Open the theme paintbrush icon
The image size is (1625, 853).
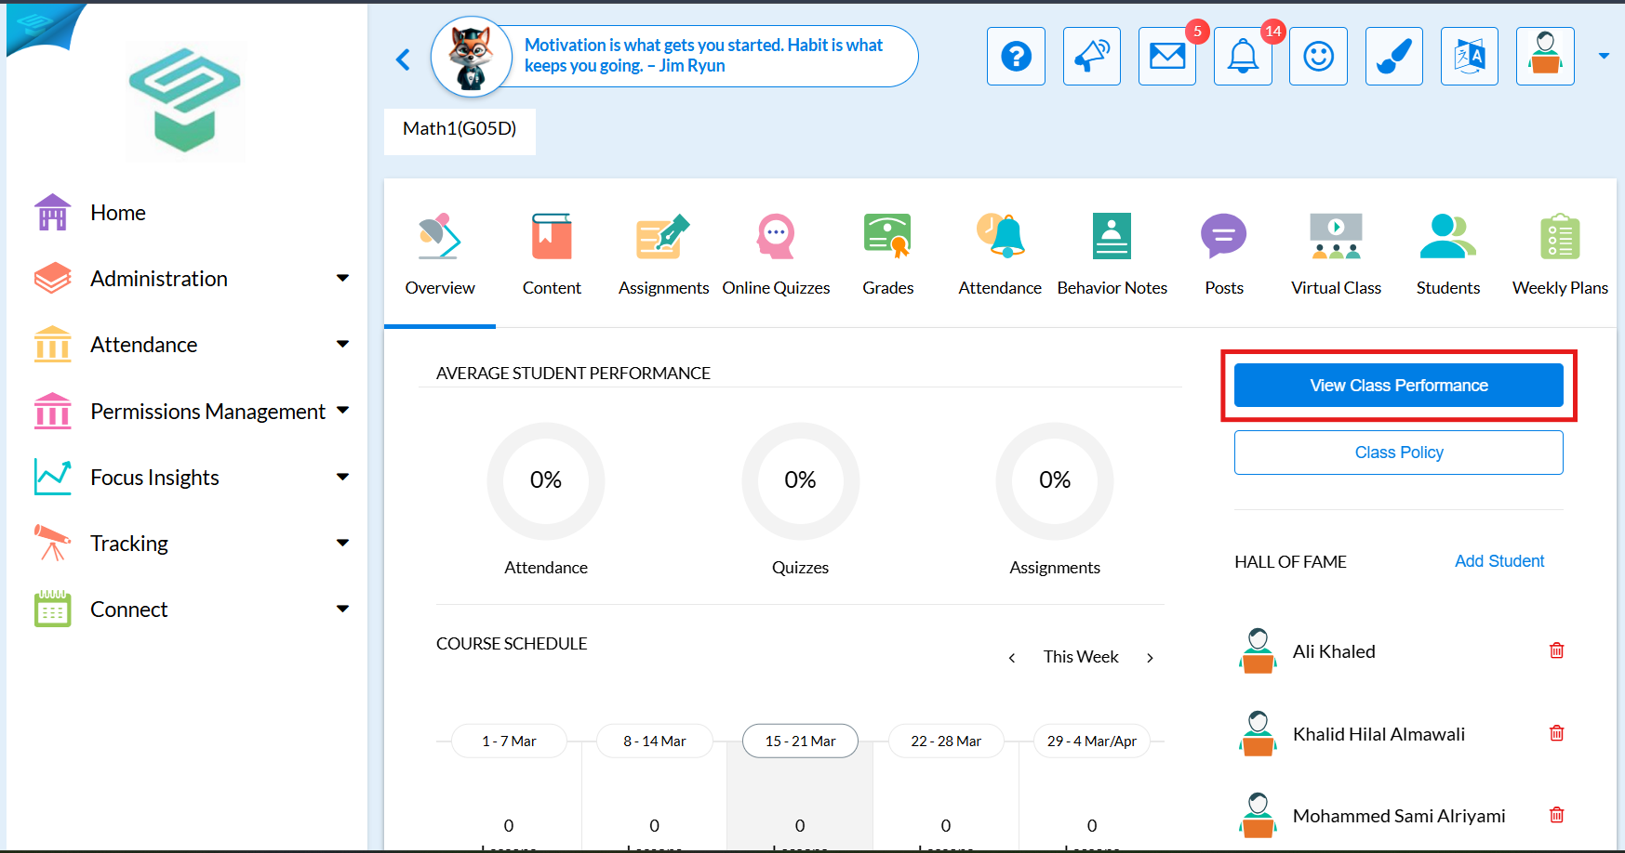click(x=1394, y=57)
